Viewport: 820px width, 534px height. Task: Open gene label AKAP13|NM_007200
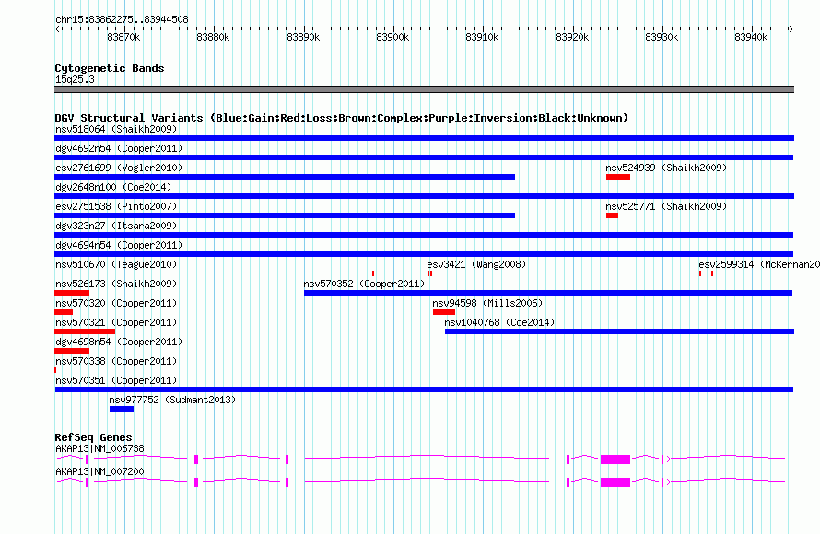tap(100, 471)
